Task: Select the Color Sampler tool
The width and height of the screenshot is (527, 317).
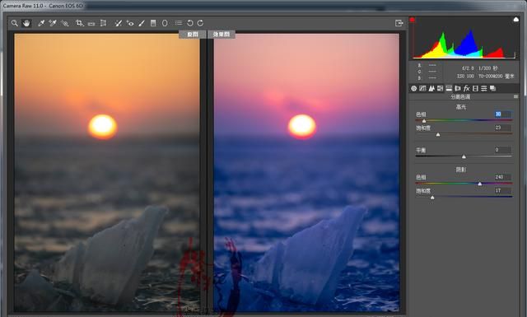Action: click(x=53, y=23)
